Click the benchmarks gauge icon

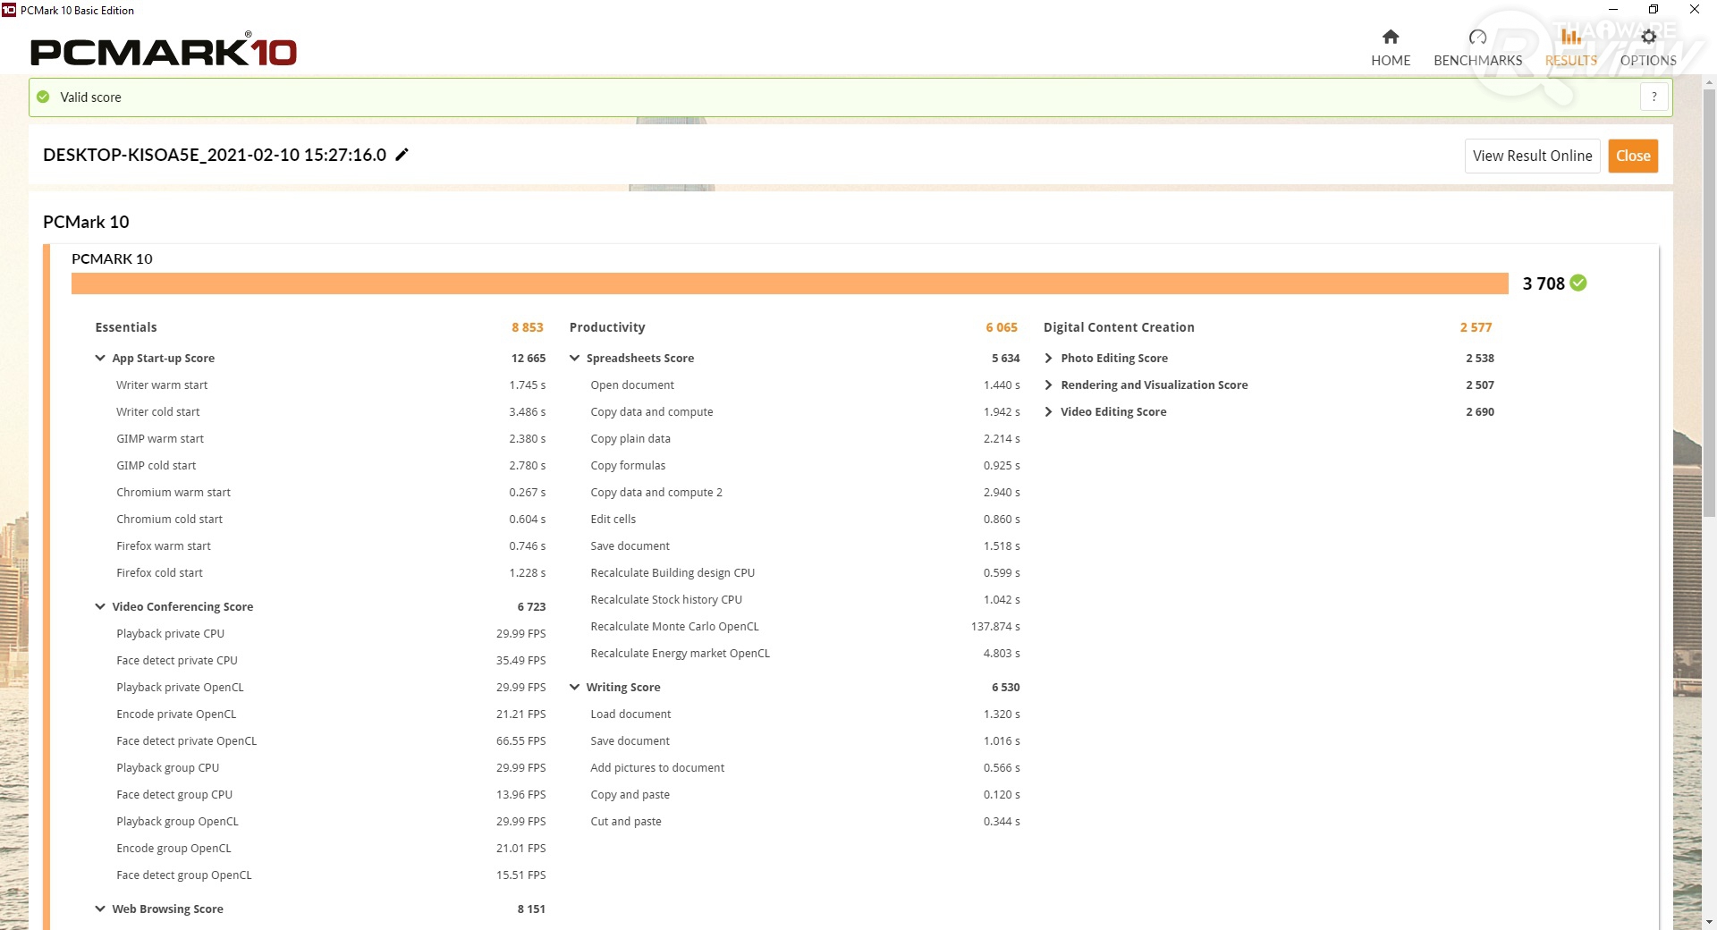(1478, 37)
